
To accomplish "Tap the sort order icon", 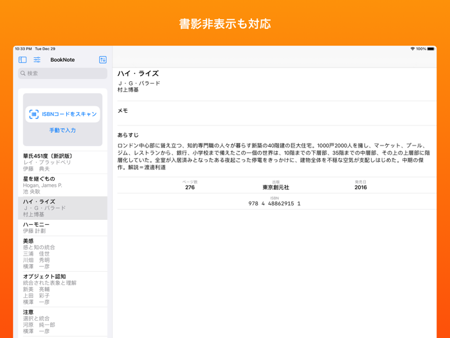I will [x=103, y=60].
